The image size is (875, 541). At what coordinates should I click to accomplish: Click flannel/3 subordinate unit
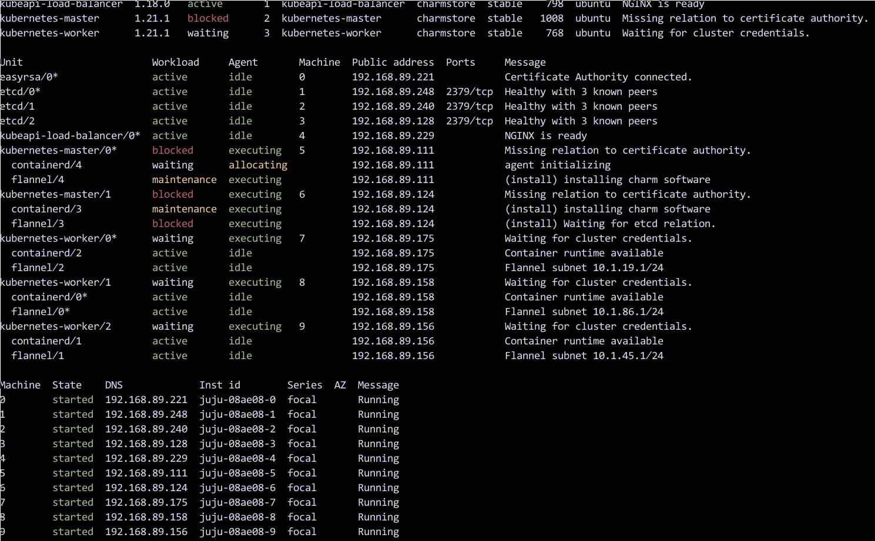(38, 224)
